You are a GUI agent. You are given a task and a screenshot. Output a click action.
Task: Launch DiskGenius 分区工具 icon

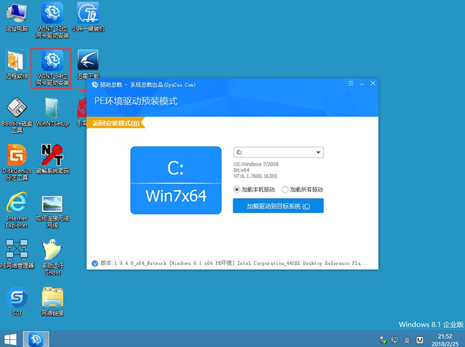pyautogui.click(x=17, y=157)
